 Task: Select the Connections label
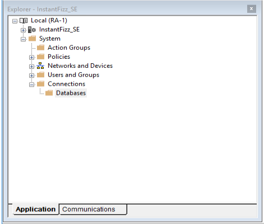pyautogui.click(x=67, y=84)
